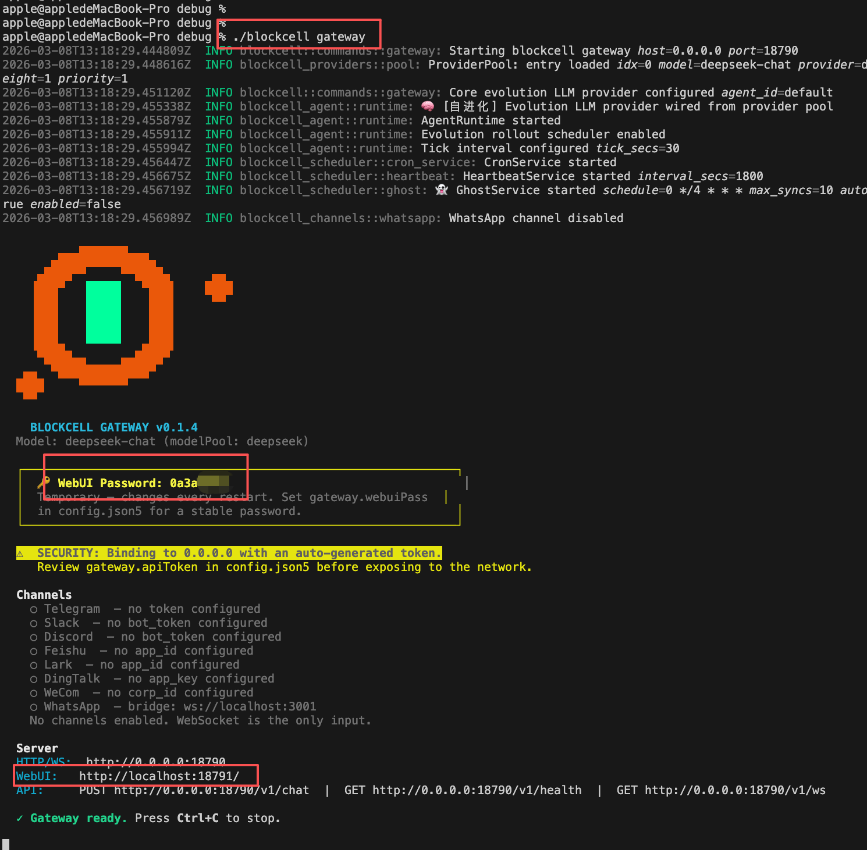This screenshot has width=867, height=850.
Task: Click the 'Feishu – no app_id configured' row
Action: (x=142, y=651)
